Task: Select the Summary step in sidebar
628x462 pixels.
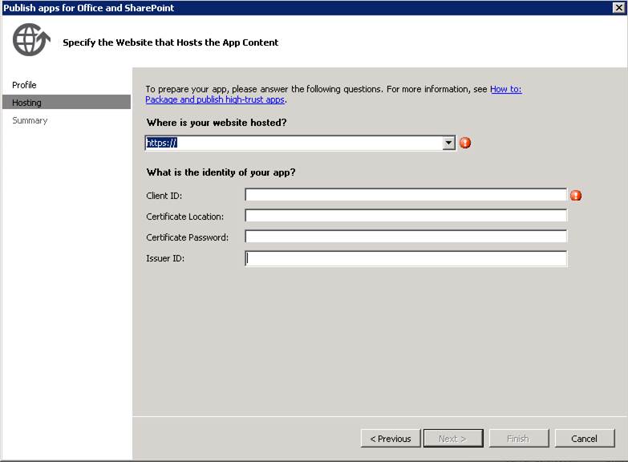Action: pyautogui.click(x=30, y=120)
